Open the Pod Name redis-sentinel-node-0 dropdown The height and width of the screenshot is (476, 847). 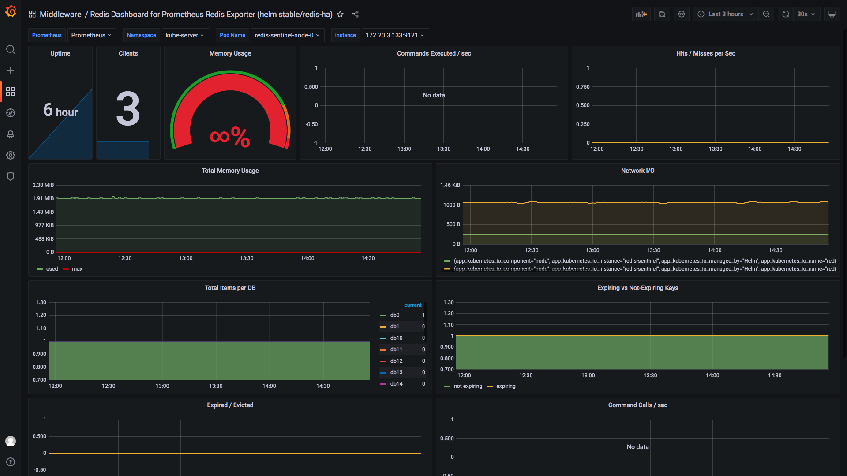click(x=287, y=35)
